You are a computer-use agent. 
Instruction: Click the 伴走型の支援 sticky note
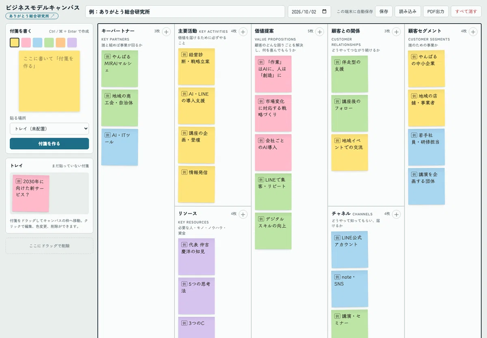point(350,74)
